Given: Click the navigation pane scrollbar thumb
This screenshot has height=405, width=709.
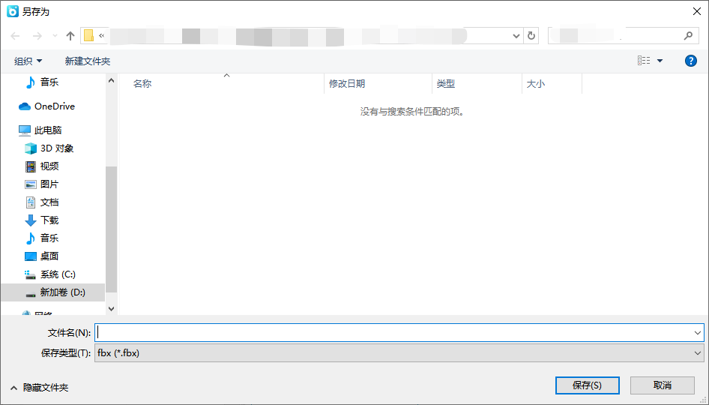Looking at the screenshot, I should click(x=111, y=229).
